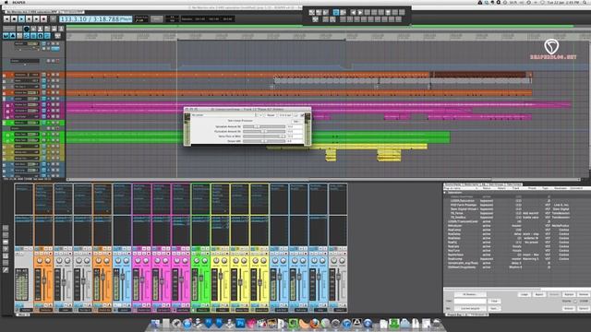Screen dimensions: 591x332
Task: Open Finder from the Dock
Action: pos(155,324)
